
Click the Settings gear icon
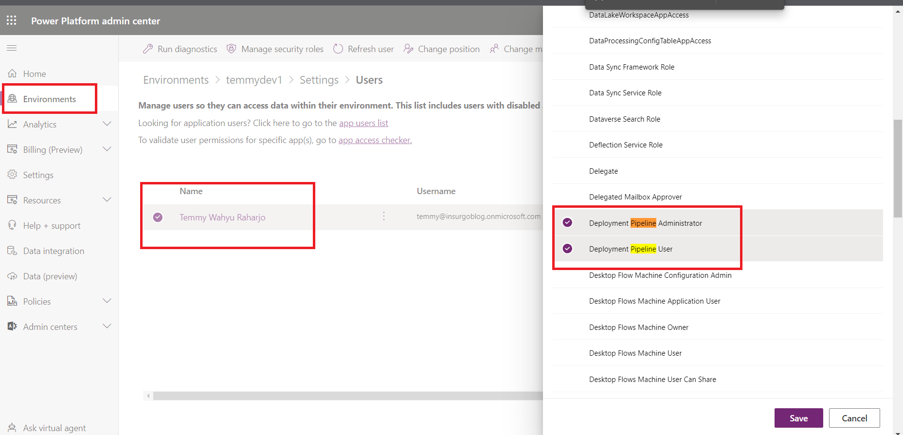pyautogui.click(x=12, y=175)
